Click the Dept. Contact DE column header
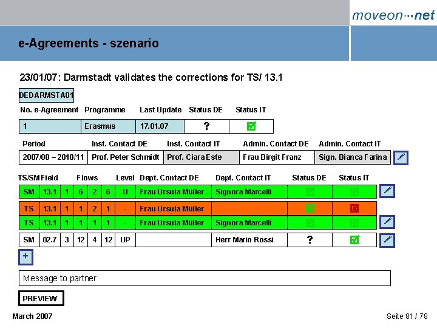The width and height of the screenshot is (437, 328). (169, 177)
